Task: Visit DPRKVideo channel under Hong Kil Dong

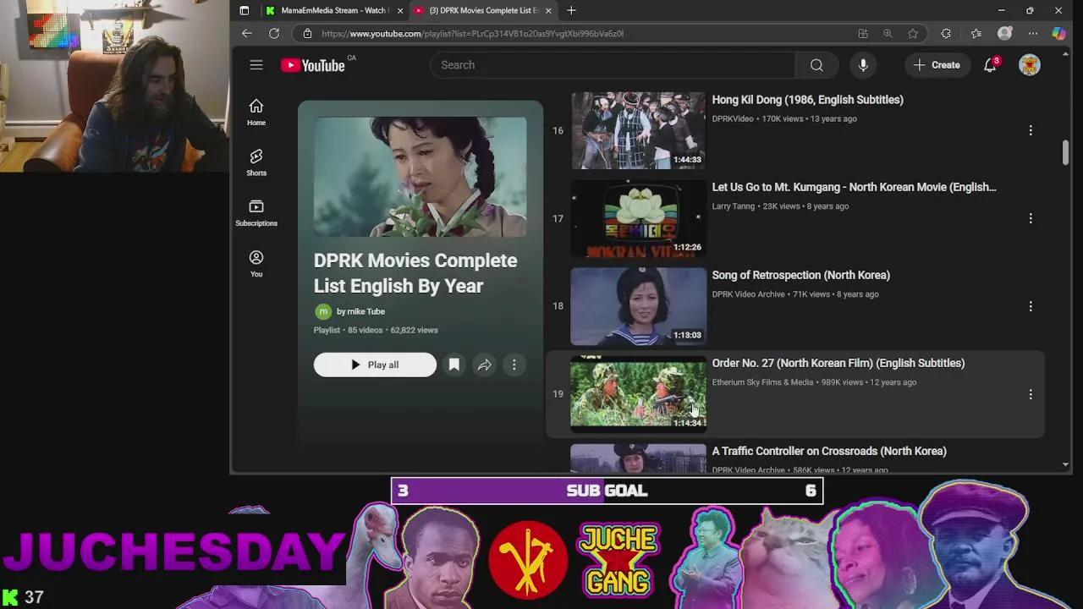Action: [x=733, y=118]
